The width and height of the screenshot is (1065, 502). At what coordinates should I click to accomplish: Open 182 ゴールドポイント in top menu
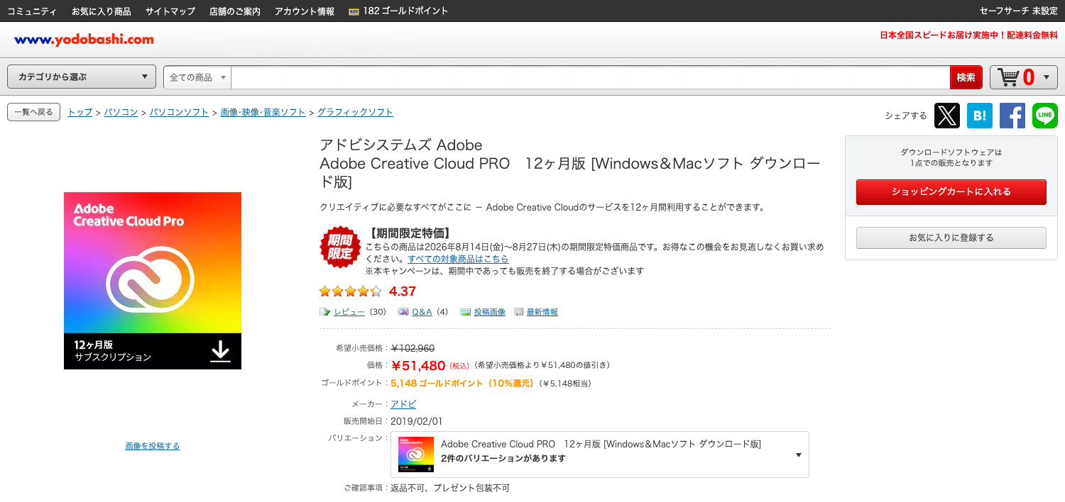[x=405, y=11]
